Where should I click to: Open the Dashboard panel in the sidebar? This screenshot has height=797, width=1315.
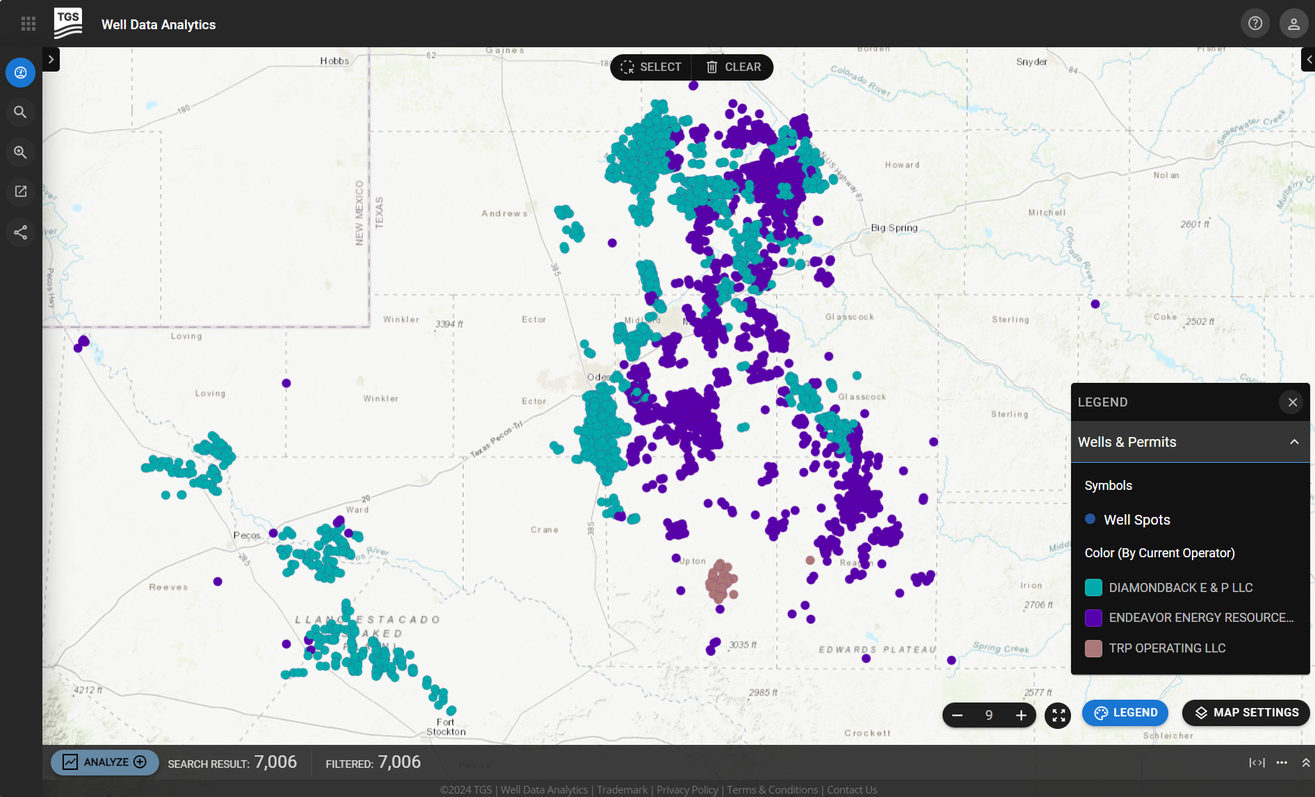(20, 72)
